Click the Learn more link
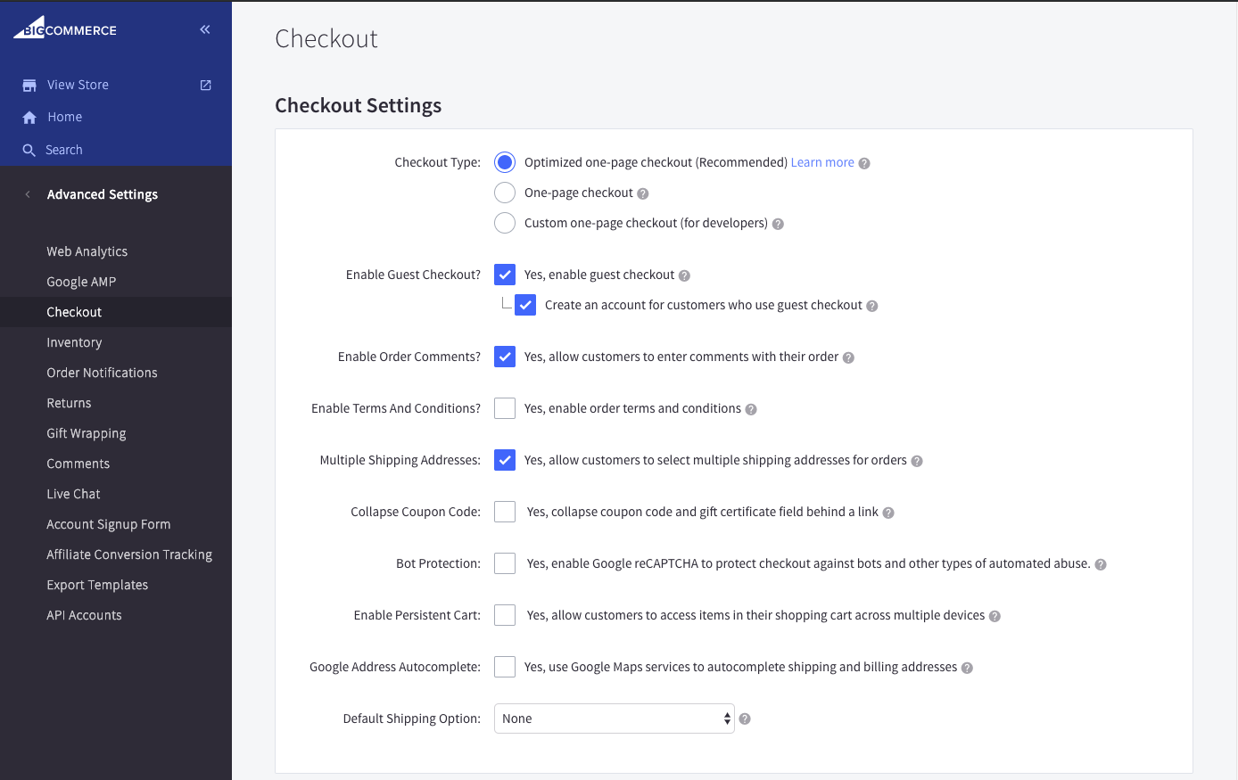The width and height of the screenshot is (1238, 780). tap(822, 162)
